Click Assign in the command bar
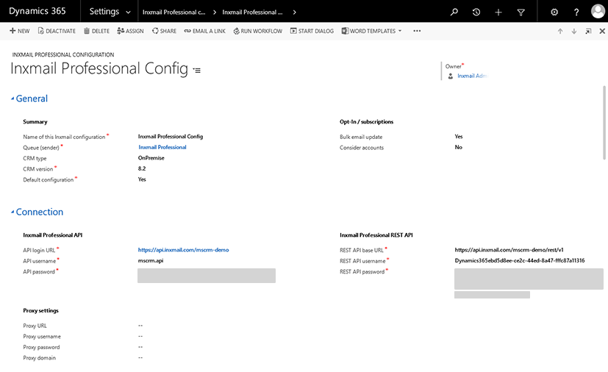The image size is (608, 372). click(130, 31)
